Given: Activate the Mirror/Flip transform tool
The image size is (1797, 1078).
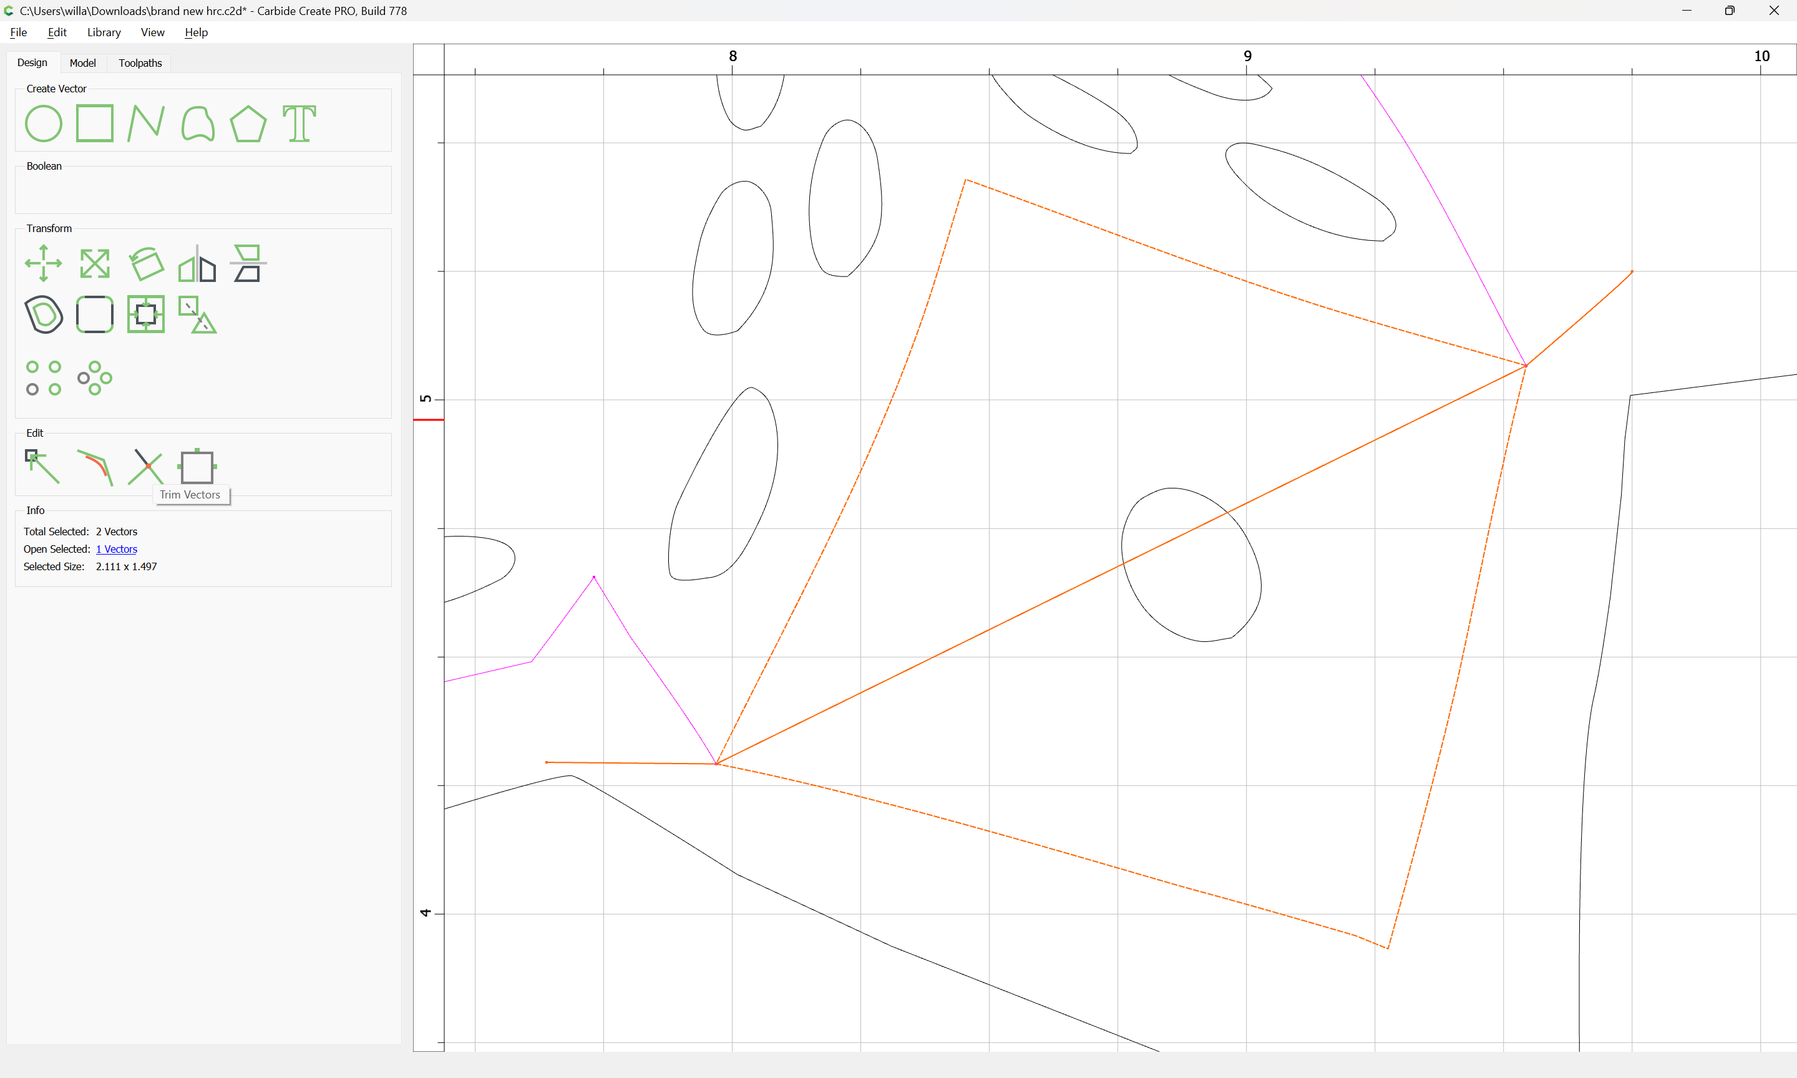Looking at the screenshot, I should click(x=198, y=263).
